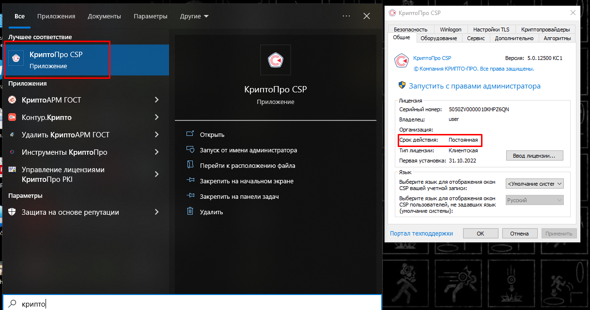Open the Портал техподдержки link
Screen dimensions: 590x310
pos(421,233)
